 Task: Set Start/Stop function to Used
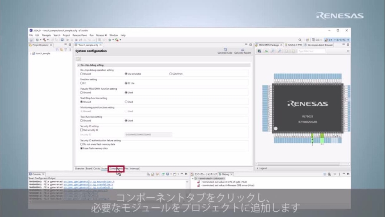coord(126,102)
